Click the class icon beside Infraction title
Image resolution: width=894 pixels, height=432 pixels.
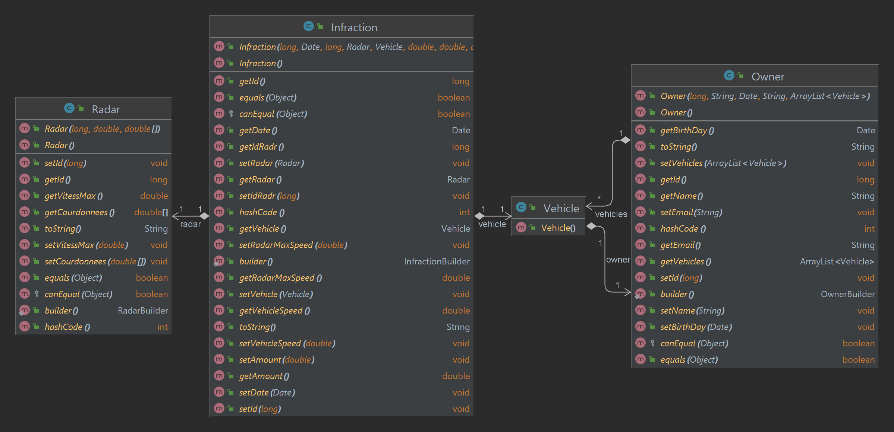(x=308, y=26)
